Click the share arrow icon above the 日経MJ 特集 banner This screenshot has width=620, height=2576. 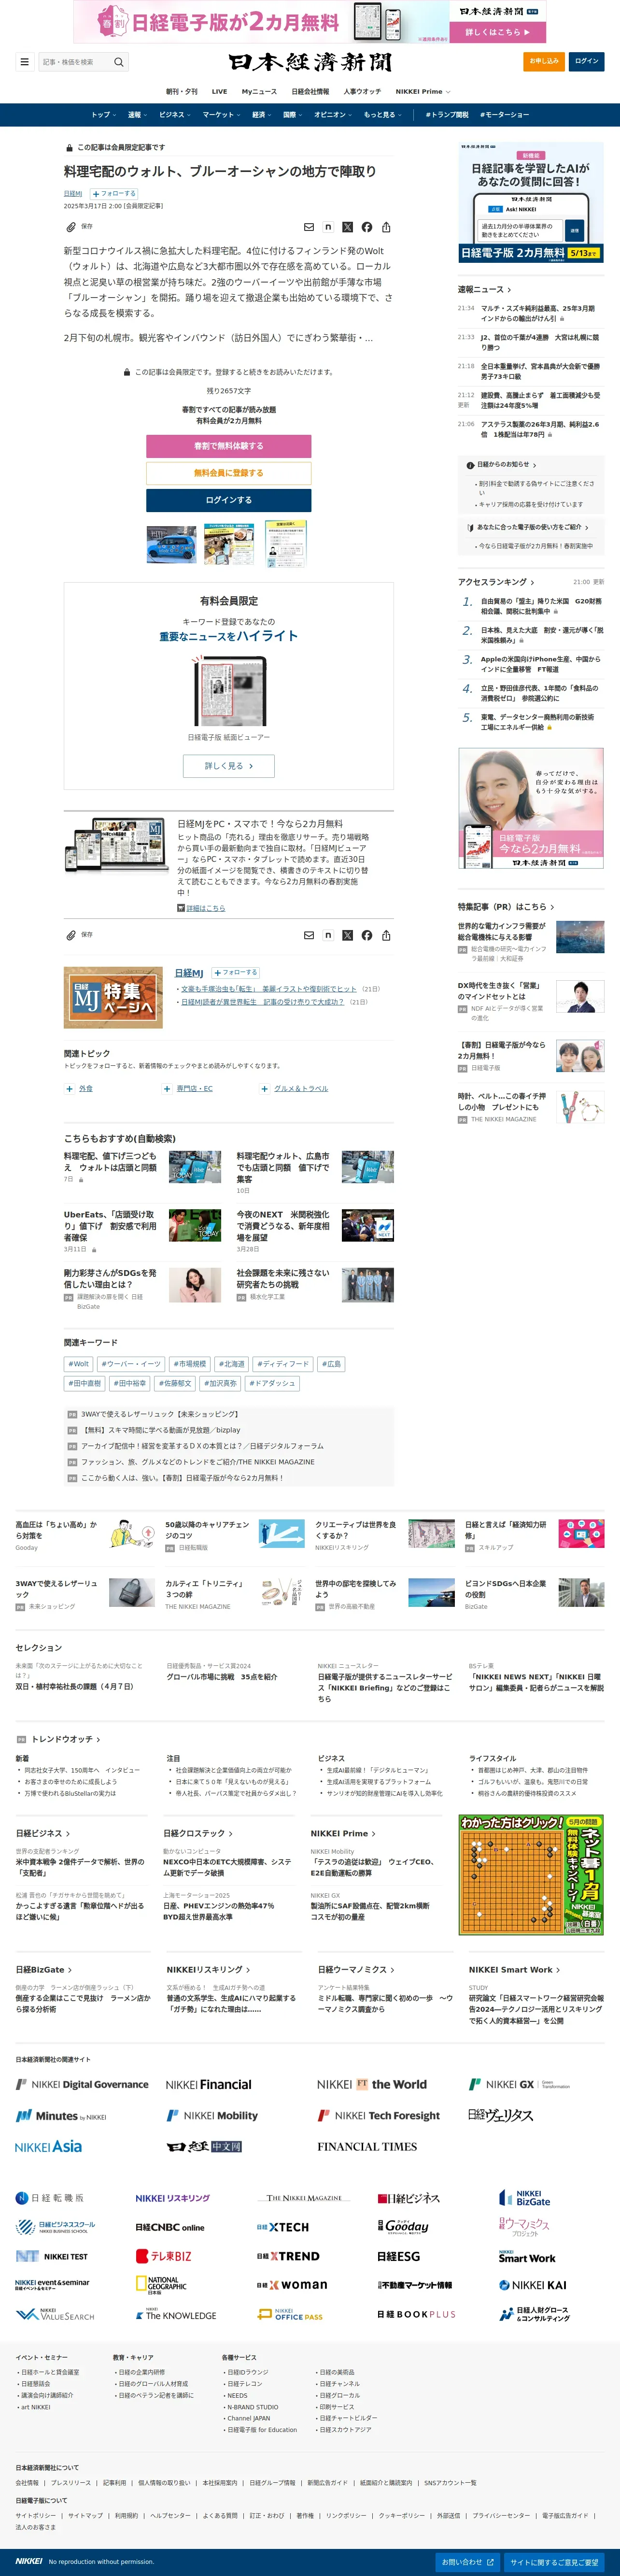click(386, 935)
